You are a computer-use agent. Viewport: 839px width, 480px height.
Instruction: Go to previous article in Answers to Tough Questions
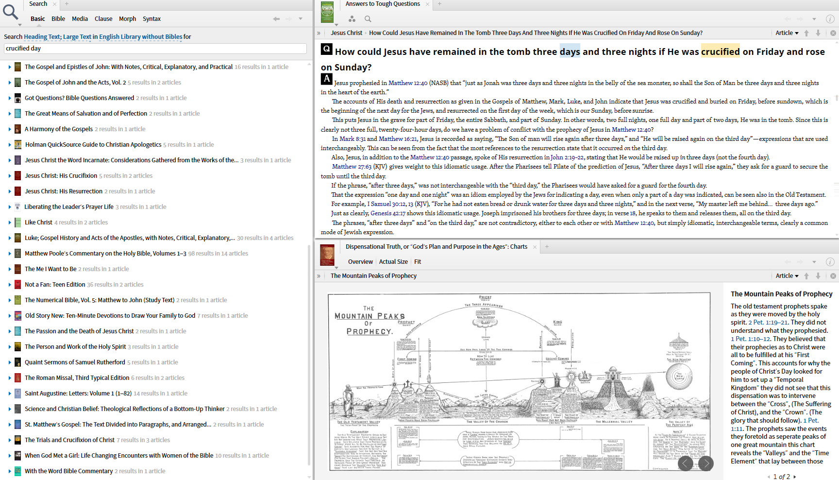pyautogui.click(x=806, y=33)
